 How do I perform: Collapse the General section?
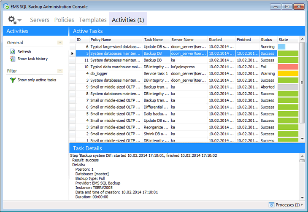point(60,43)
